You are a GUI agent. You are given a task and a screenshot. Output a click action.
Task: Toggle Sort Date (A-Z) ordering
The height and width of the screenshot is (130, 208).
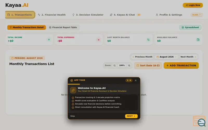[148, 66]
